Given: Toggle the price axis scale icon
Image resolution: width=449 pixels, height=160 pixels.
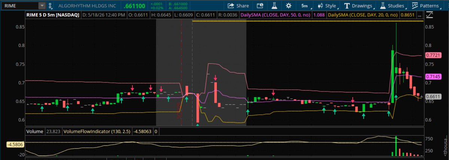Looking at the screenshot, I should pos(430,15).
